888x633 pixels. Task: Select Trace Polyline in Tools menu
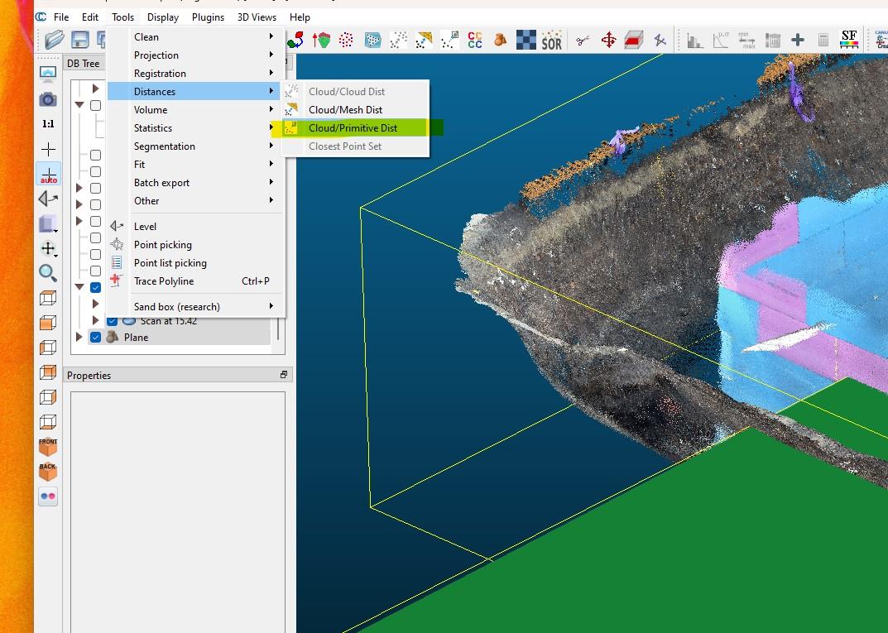[164, 281]
